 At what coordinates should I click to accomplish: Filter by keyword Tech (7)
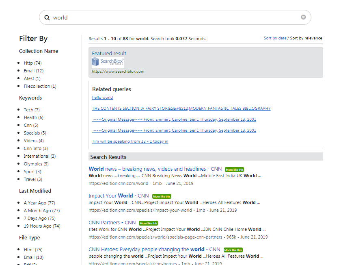point(32,110)
